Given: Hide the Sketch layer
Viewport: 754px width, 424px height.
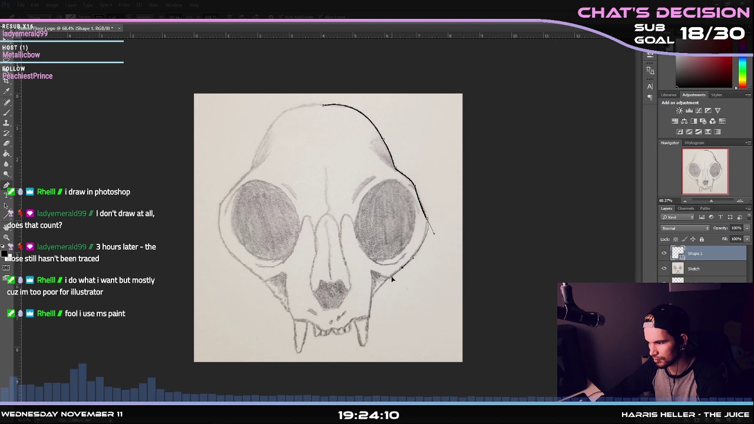Looking at the screenshot, I should point(664,269).
